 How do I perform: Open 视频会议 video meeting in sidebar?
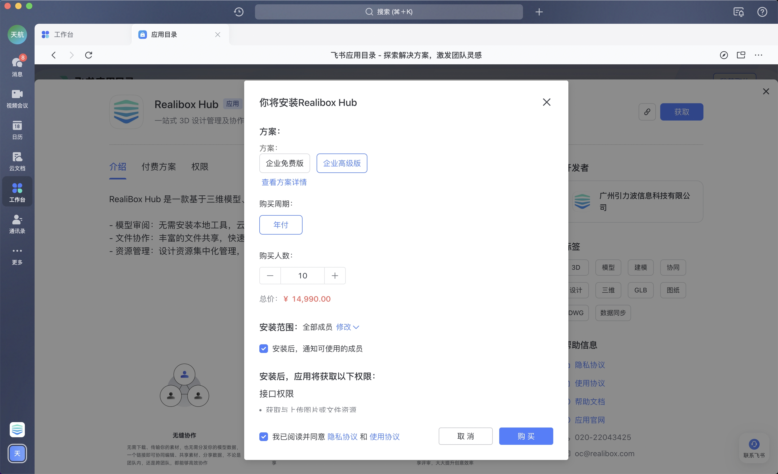[17, 99]
